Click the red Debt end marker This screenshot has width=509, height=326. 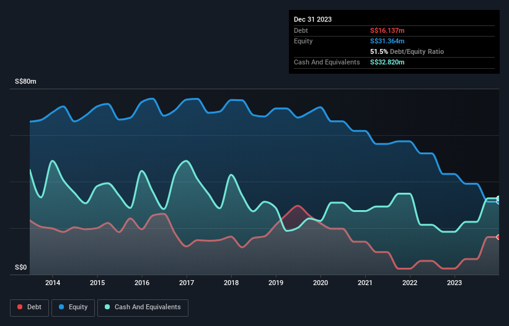498,237
